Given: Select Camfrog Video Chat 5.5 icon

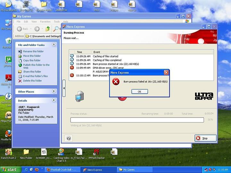Looking at the screenshot, I should point(61,155).
